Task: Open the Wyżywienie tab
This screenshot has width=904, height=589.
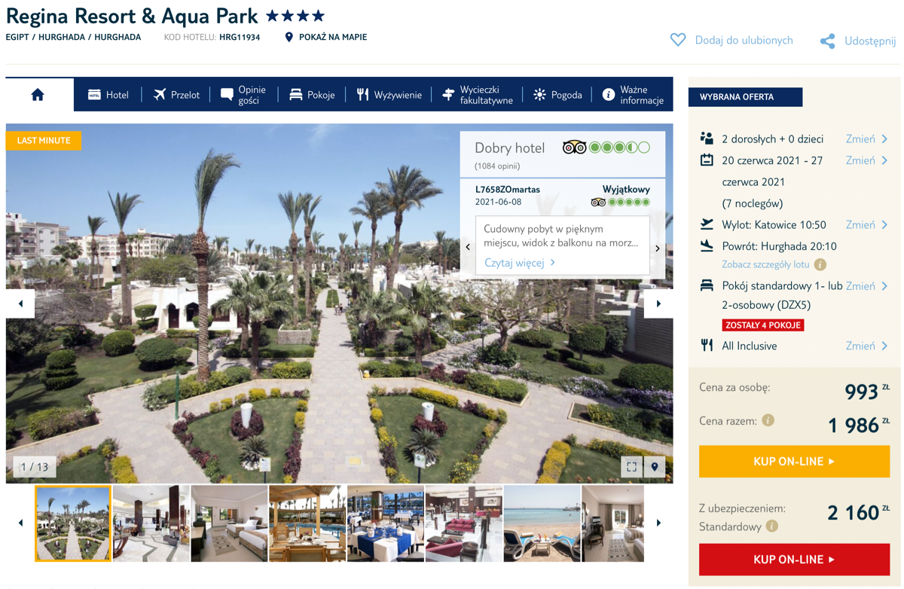Action: click(x=389, y=95)
